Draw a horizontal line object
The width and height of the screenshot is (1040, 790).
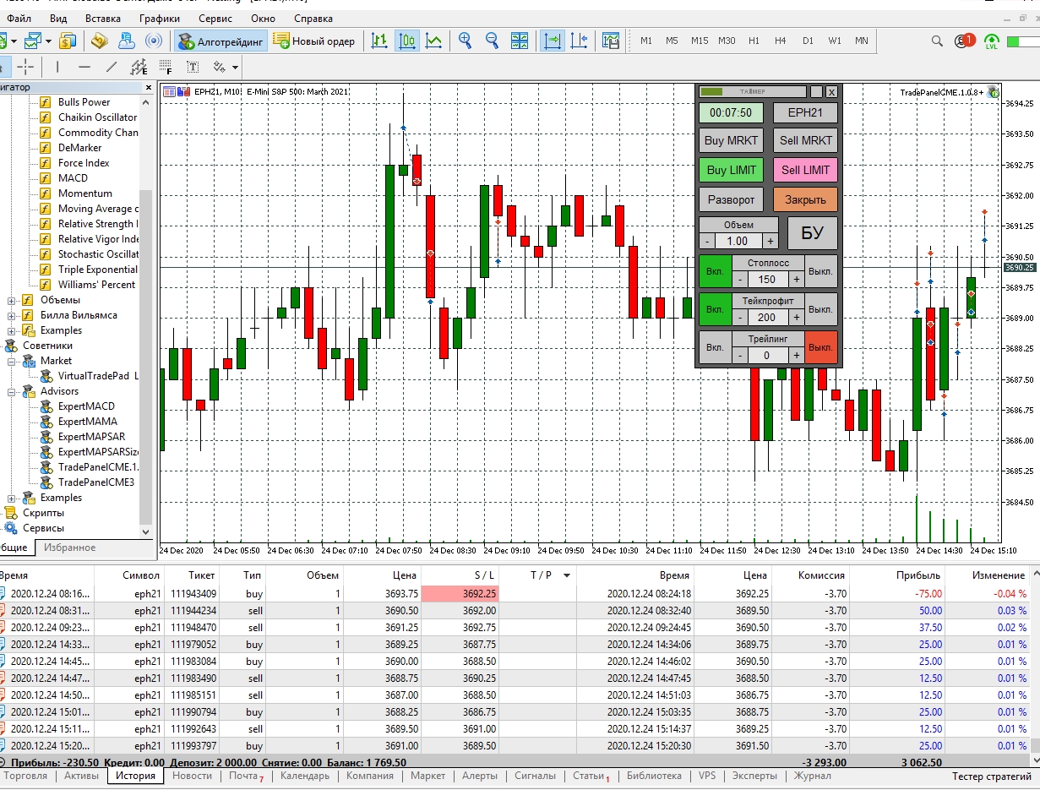84,67
